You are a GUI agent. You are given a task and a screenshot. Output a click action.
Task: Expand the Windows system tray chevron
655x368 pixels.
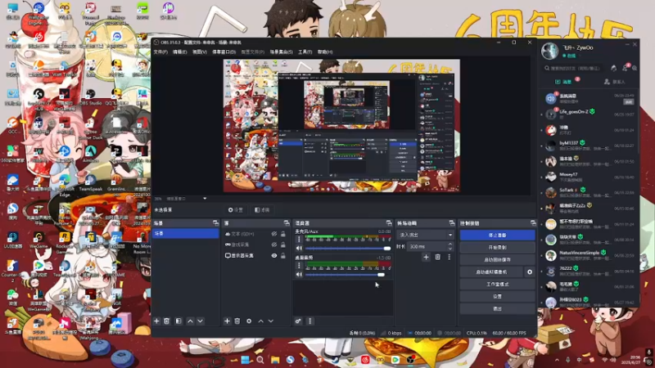point(557,360)
